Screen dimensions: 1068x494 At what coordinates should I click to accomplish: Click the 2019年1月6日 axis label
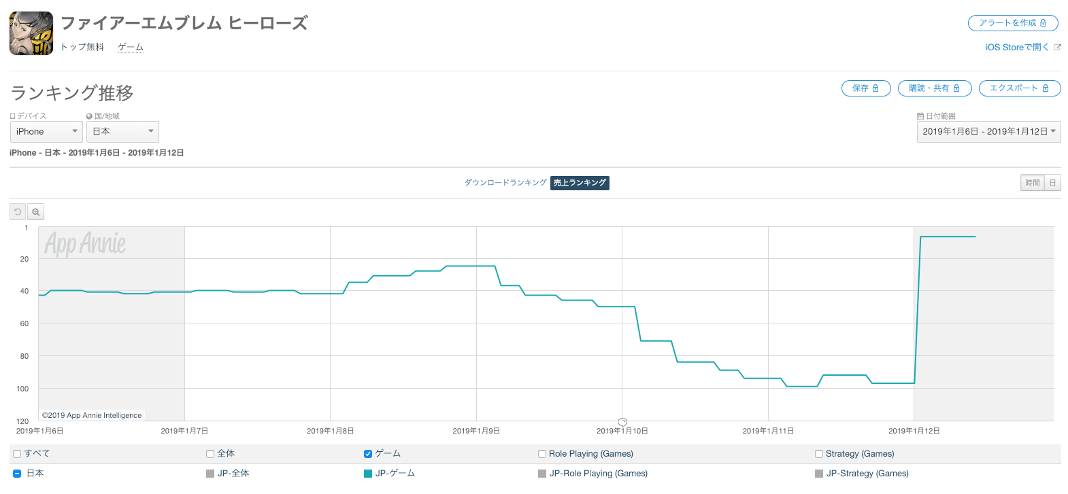[x=39, y=431]
